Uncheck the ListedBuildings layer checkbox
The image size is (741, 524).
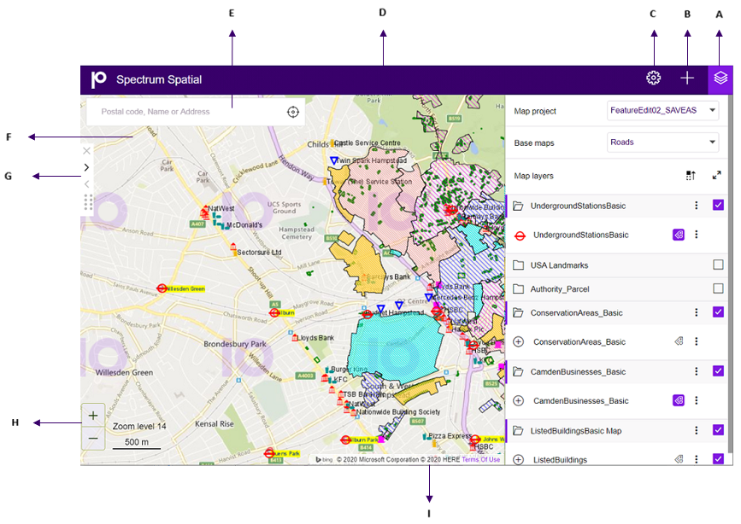pyautogui.click(x=718, y=459)
